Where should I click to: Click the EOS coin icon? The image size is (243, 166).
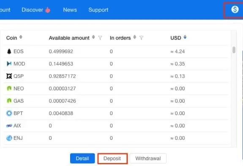(x=9, y=51)
